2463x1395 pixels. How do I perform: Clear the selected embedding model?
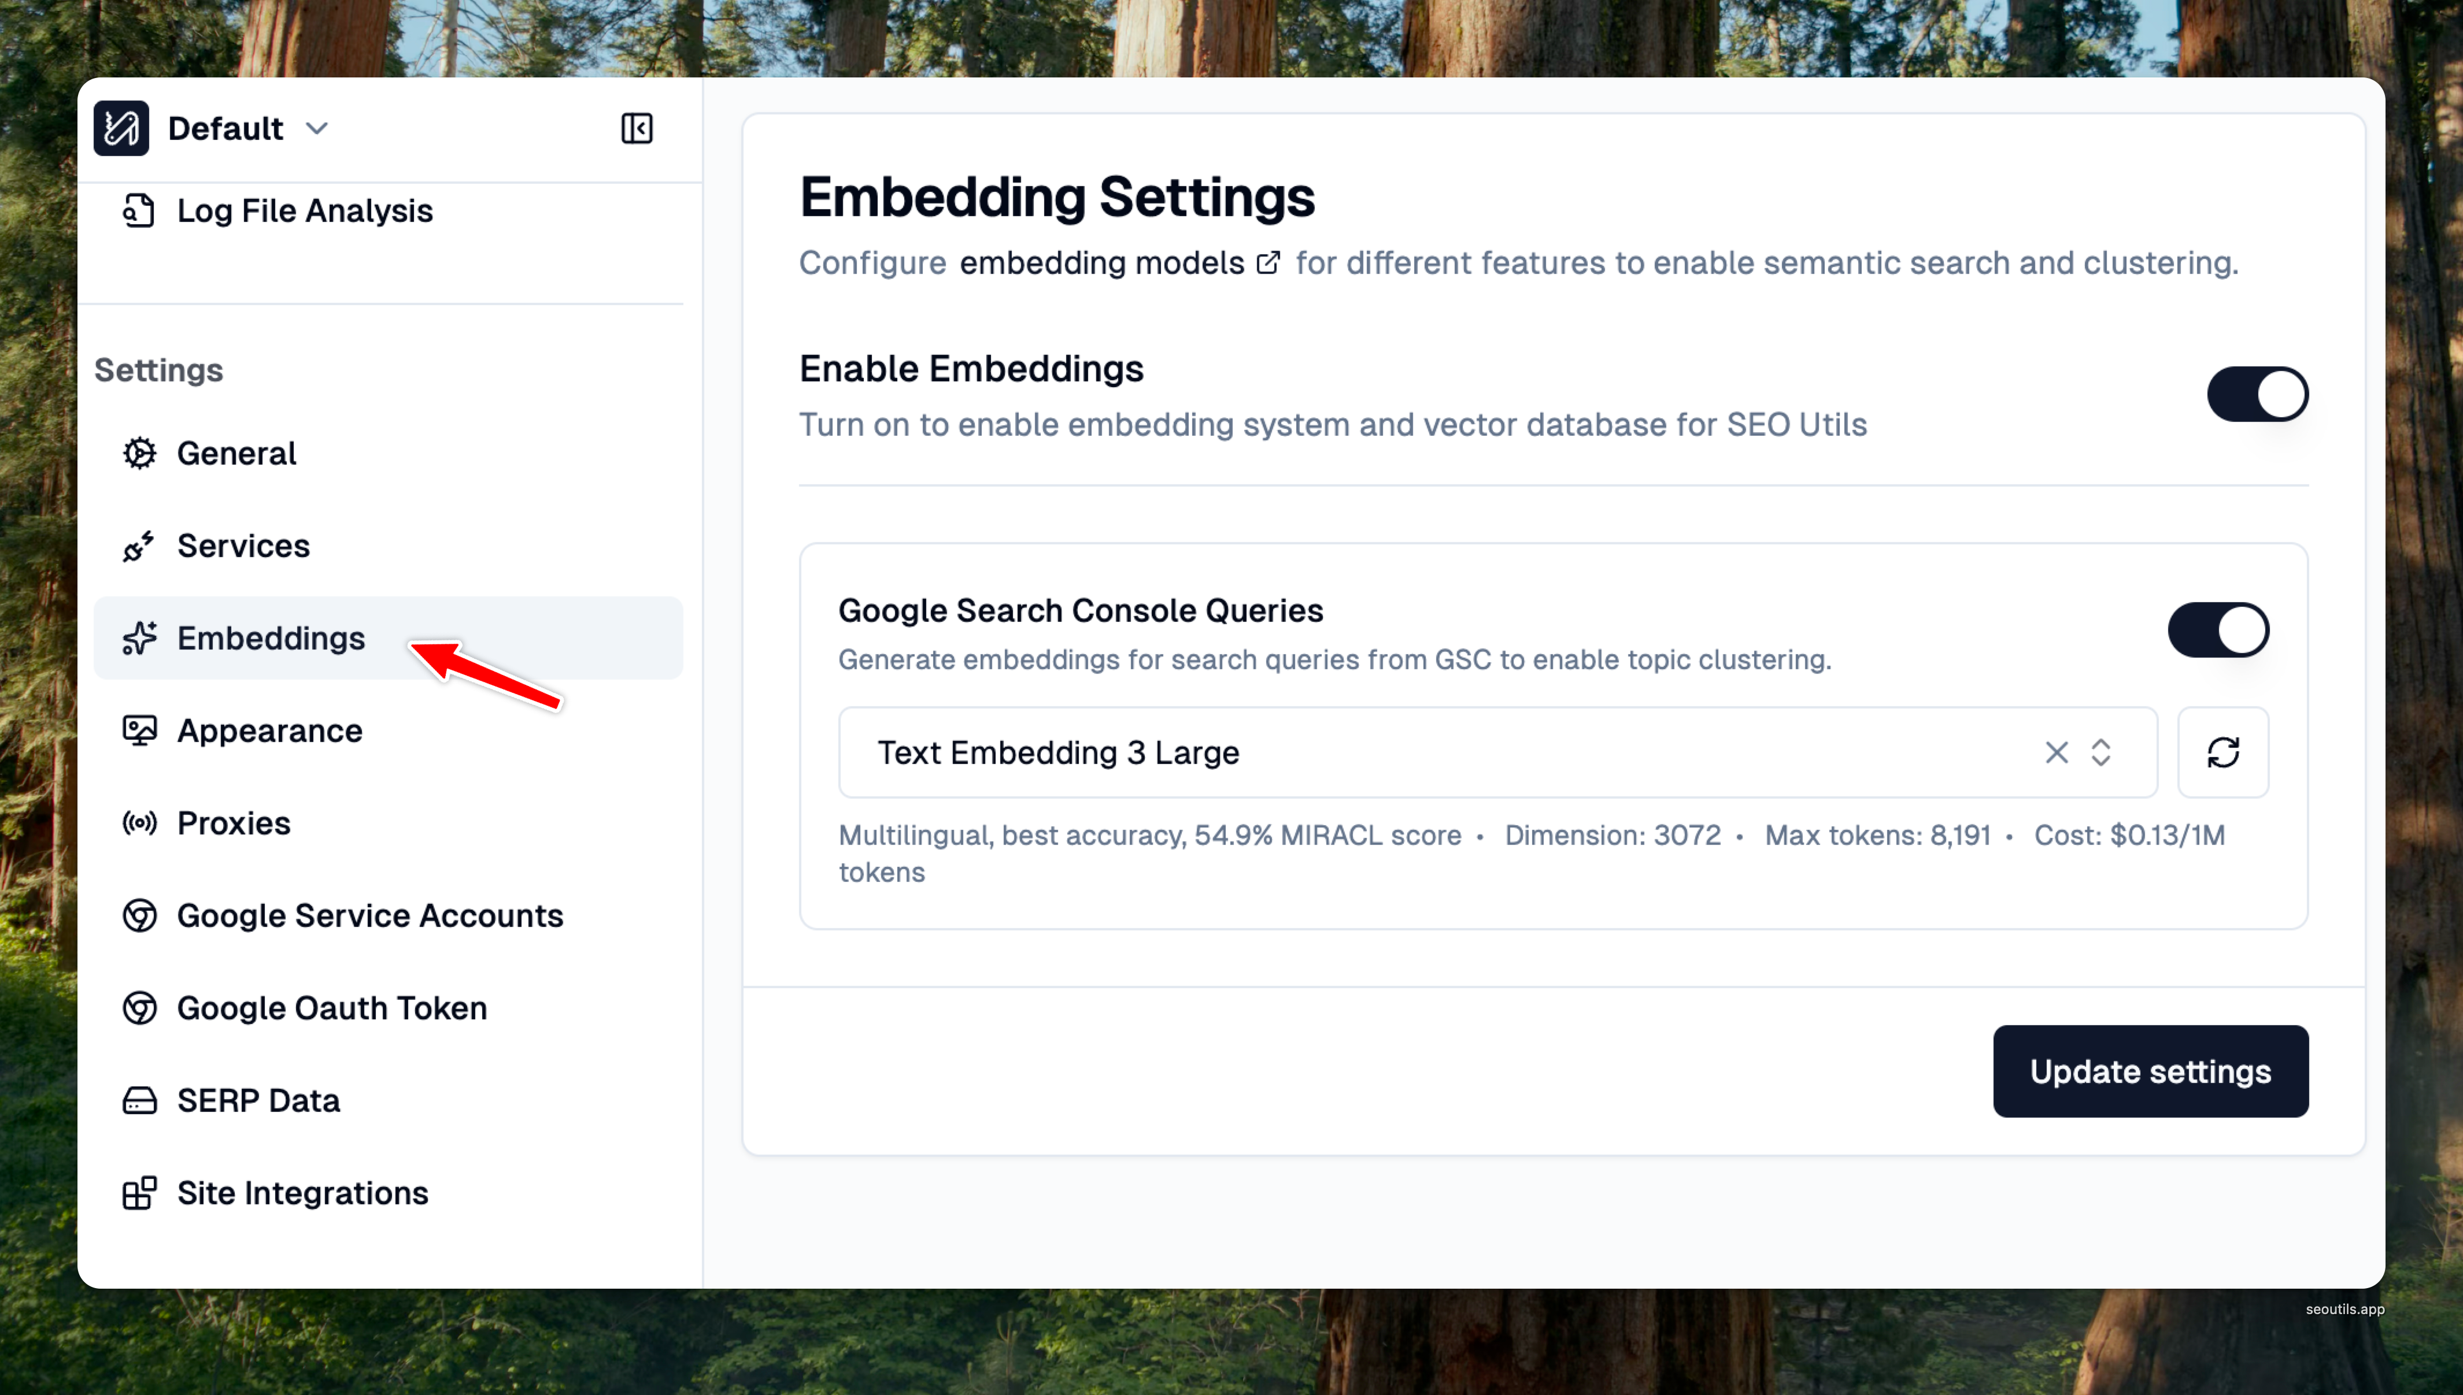(2056, 752)
